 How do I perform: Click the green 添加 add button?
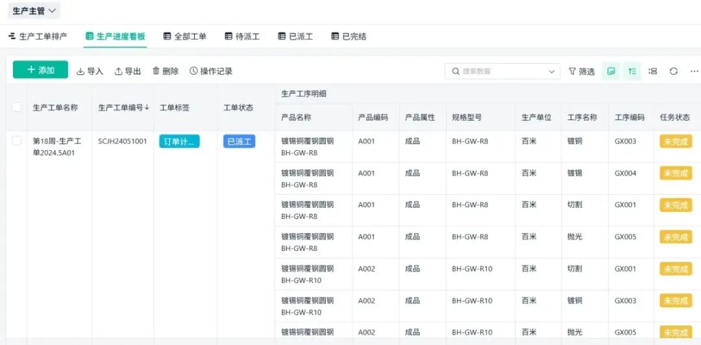40,70
